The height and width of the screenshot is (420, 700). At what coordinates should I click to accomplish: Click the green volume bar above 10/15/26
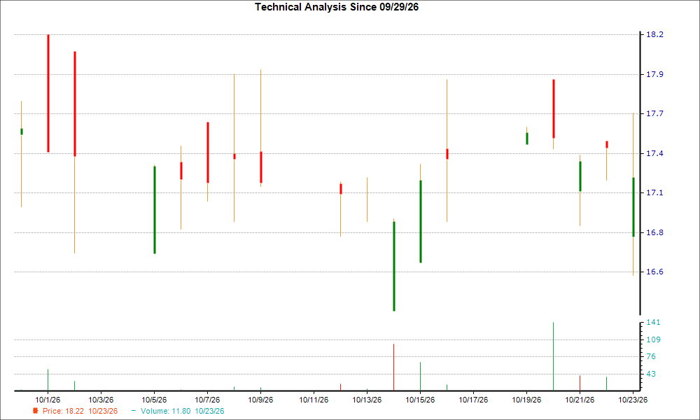[420, 377]
